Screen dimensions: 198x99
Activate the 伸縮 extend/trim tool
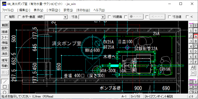[5, 43]
